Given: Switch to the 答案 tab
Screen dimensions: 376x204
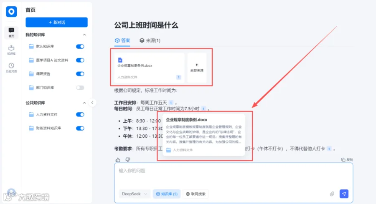Looking at the screenshot, I should pyautogui.click(x=122, y=40).
